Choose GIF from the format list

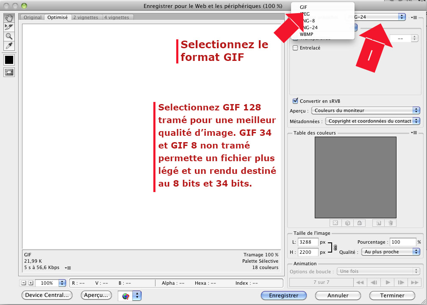coord(303,7)
